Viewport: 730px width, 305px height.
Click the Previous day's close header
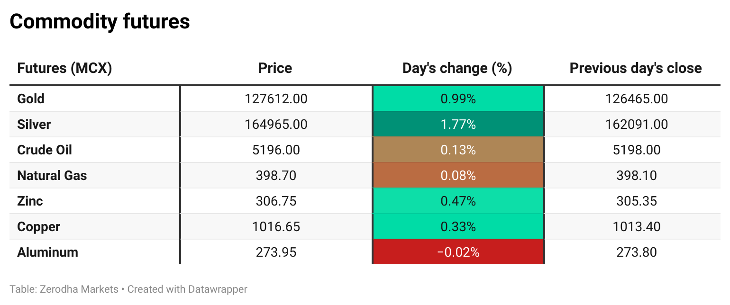pyautogui.click(x=635, y=68)
